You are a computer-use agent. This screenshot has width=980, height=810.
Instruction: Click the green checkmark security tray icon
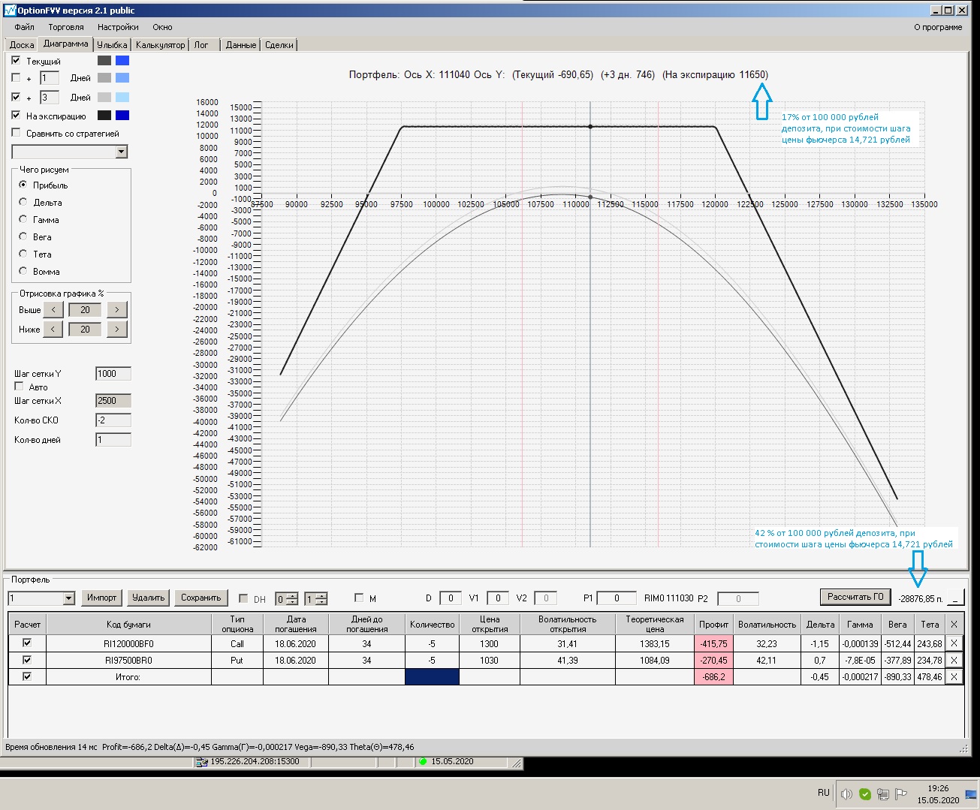865,793
